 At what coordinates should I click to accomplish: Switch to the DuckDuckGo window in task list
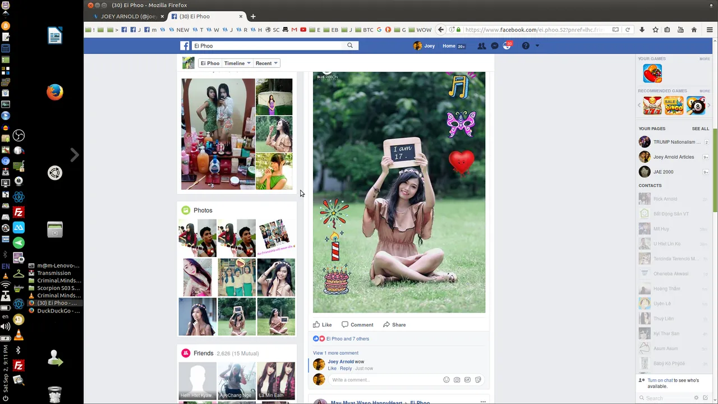point(54,311)
